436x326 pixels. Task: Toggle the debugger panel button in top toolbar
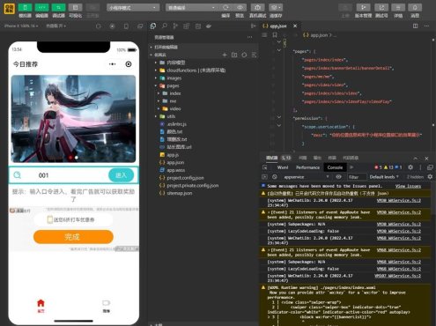tap(58, 7)
